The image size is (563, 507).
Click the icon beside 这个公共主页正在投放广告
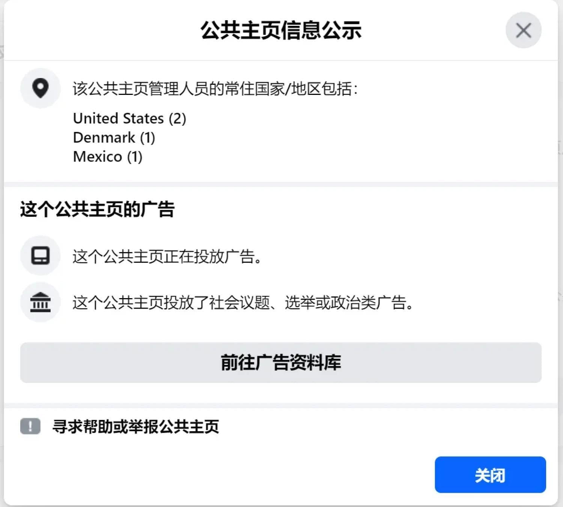tap(40, 255)
